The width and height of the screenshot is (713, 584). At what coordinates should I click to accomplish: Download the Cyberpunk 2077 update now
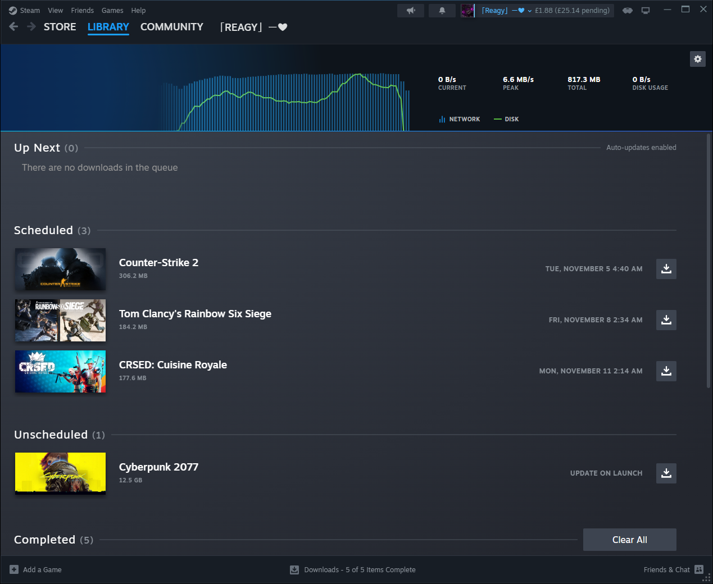point(666,473)
